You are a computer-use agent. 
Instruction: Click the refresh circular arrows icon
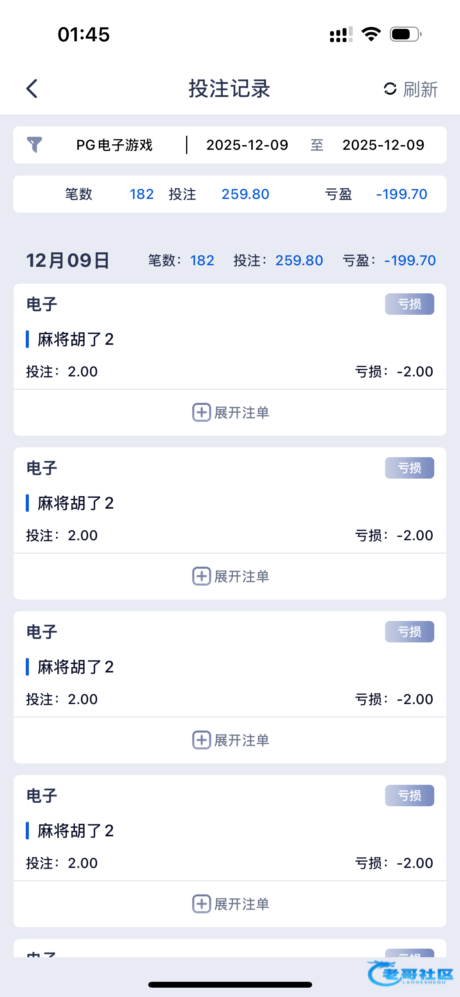(x=390, y=89)
